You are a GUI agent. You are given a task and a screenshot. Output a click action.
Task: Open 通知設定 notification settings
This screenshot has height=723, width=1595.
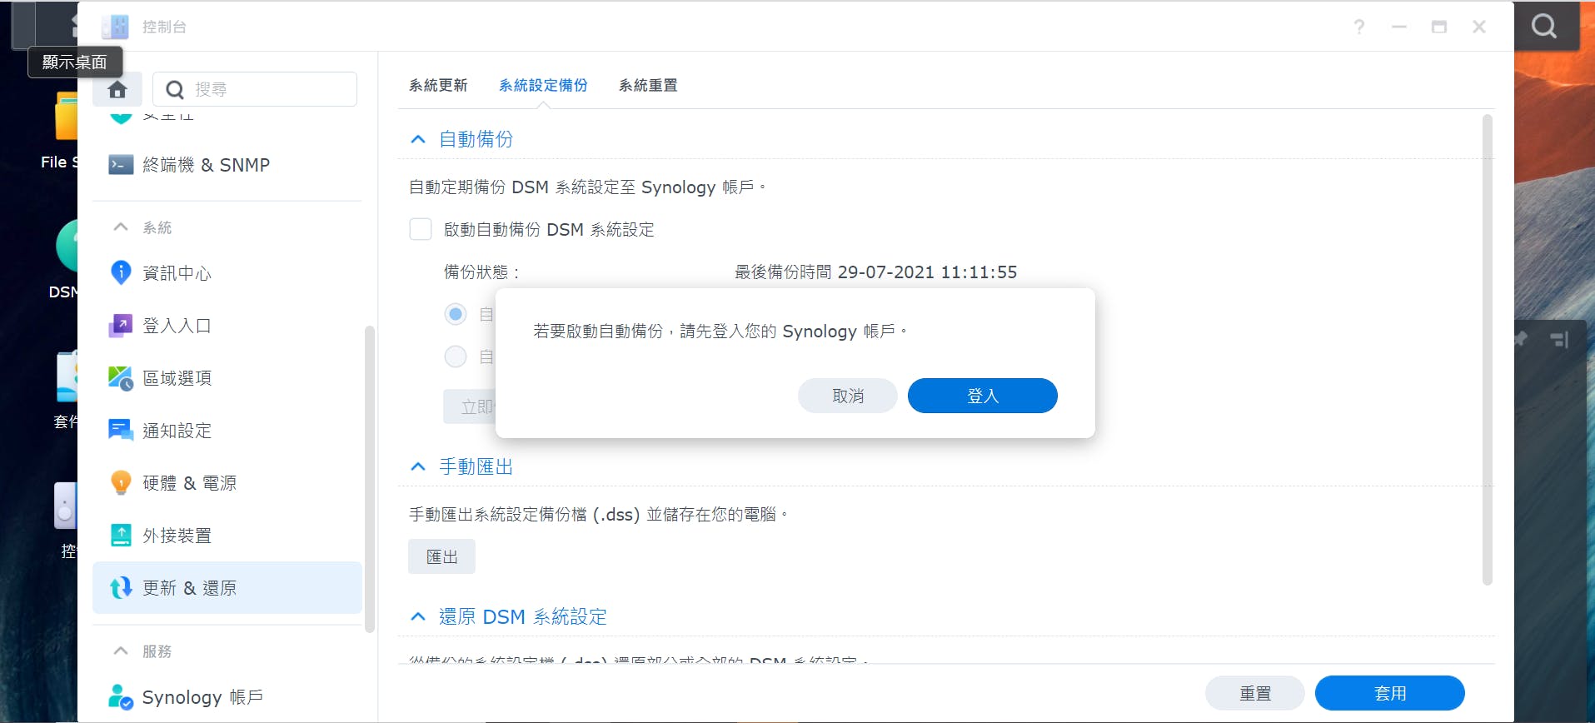tap(177, 431)
